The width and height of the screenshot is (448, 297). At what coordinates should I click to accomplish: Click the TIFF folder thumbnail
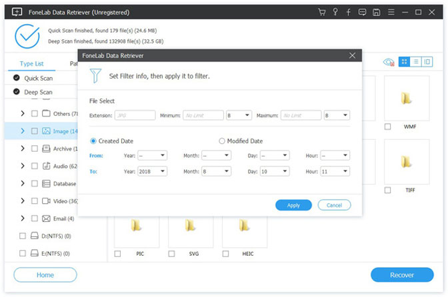coord(406,162)
